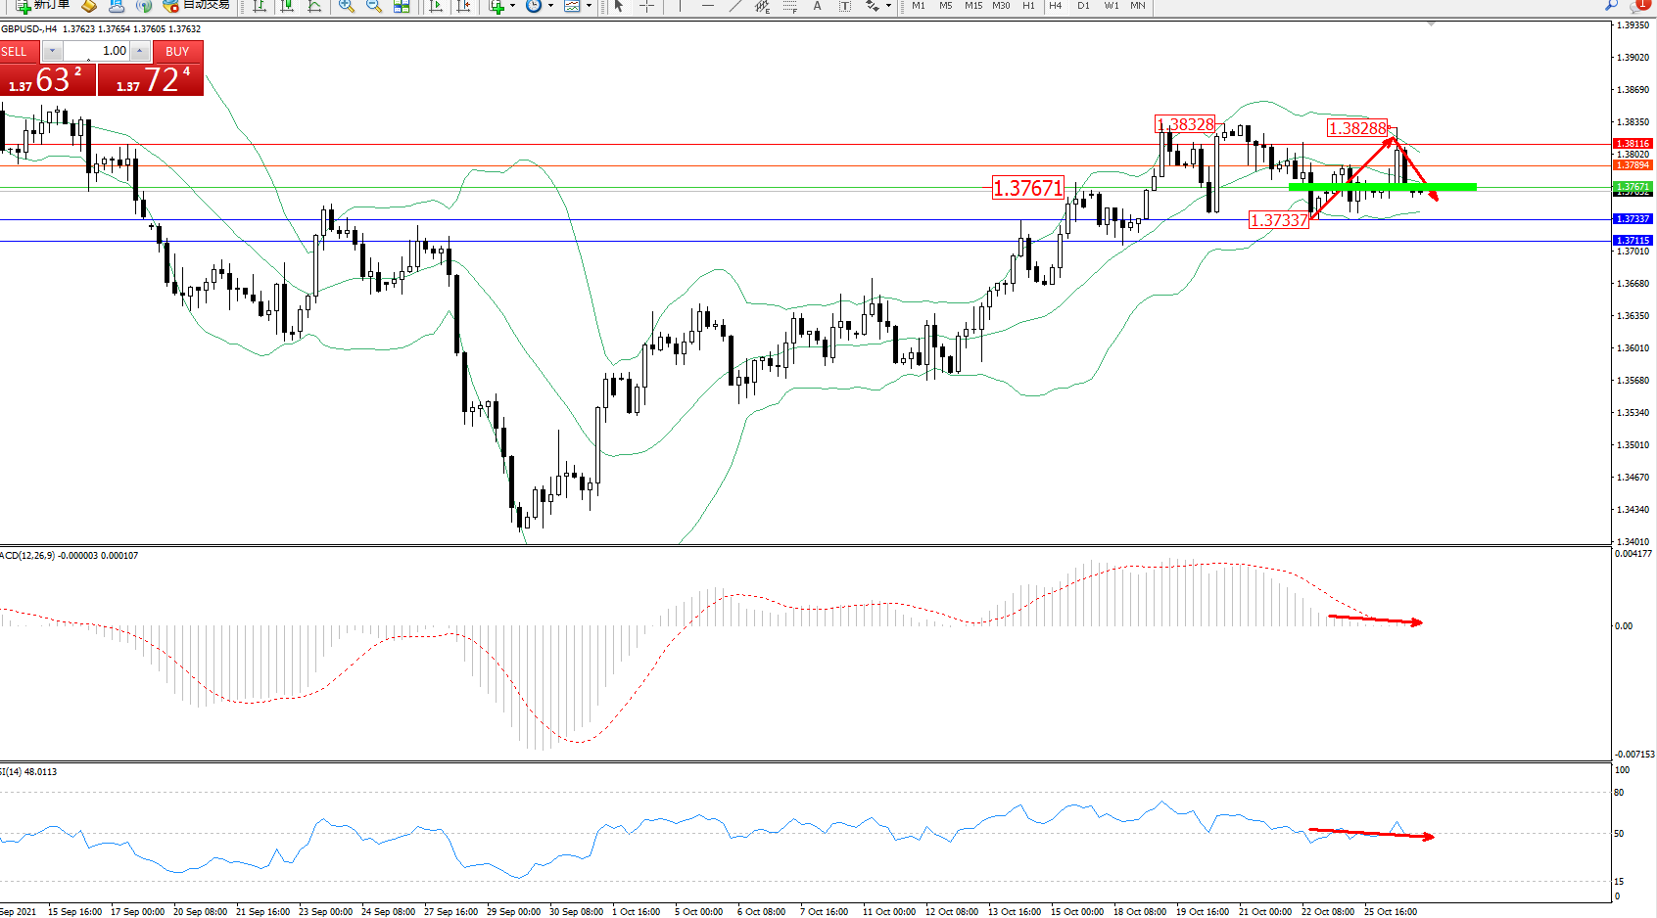This screenshot has height=918, width=1657.
Task: Increase the trade volume with up arrow
Action: [x=140, y=51]
